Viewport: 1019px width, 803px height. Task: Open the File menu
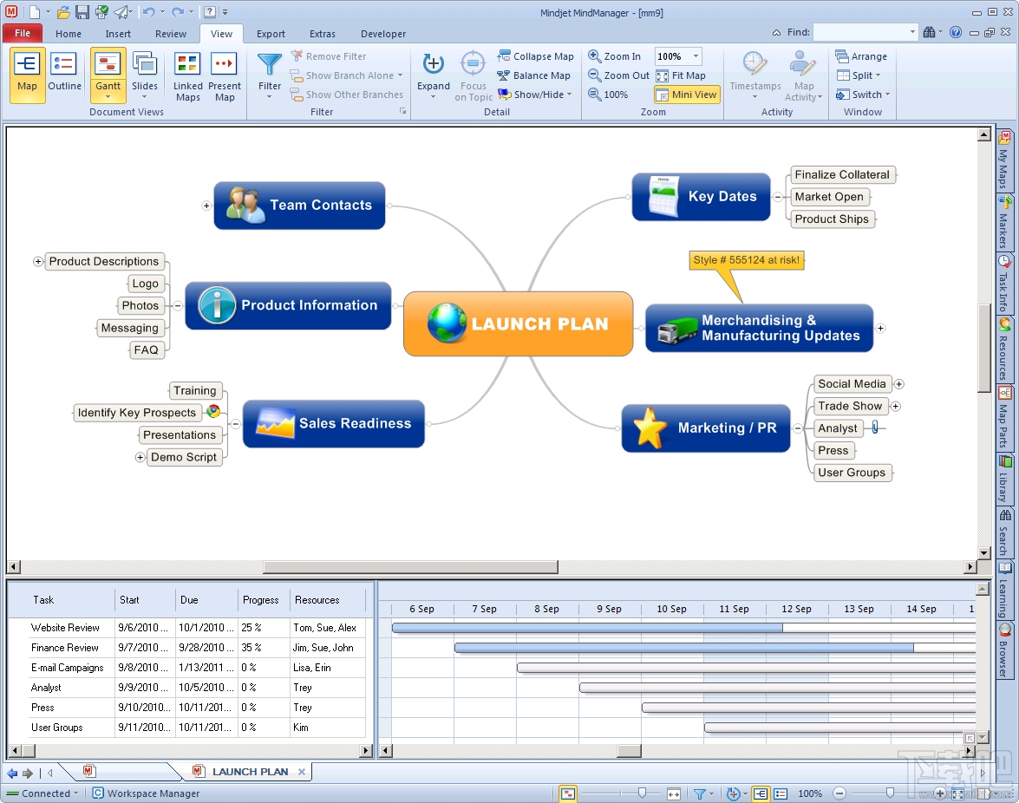22,32
